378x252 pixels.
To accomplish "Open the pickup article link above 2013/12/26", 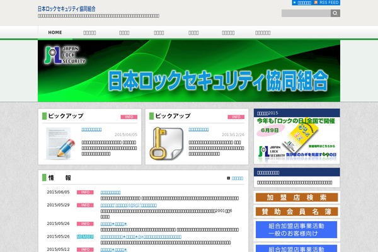I will pyautogui.click(x=198, y=130).
